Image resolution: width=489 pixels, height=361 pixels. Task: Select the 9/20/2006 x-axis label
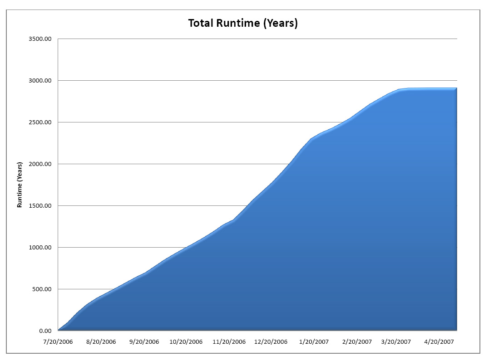(x=144, y=341)
